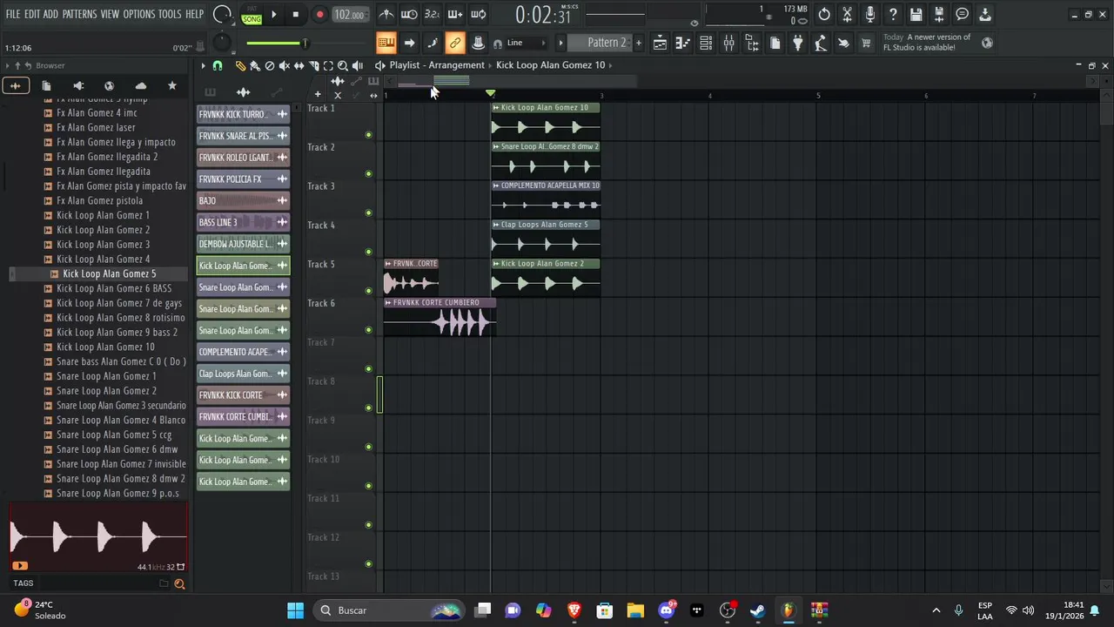Image resolution: width=1114 pixels, height=627 pixels.
Task: Mute Track 1 using its green switch
Action: pyautogui.click(x=368, y=135)
